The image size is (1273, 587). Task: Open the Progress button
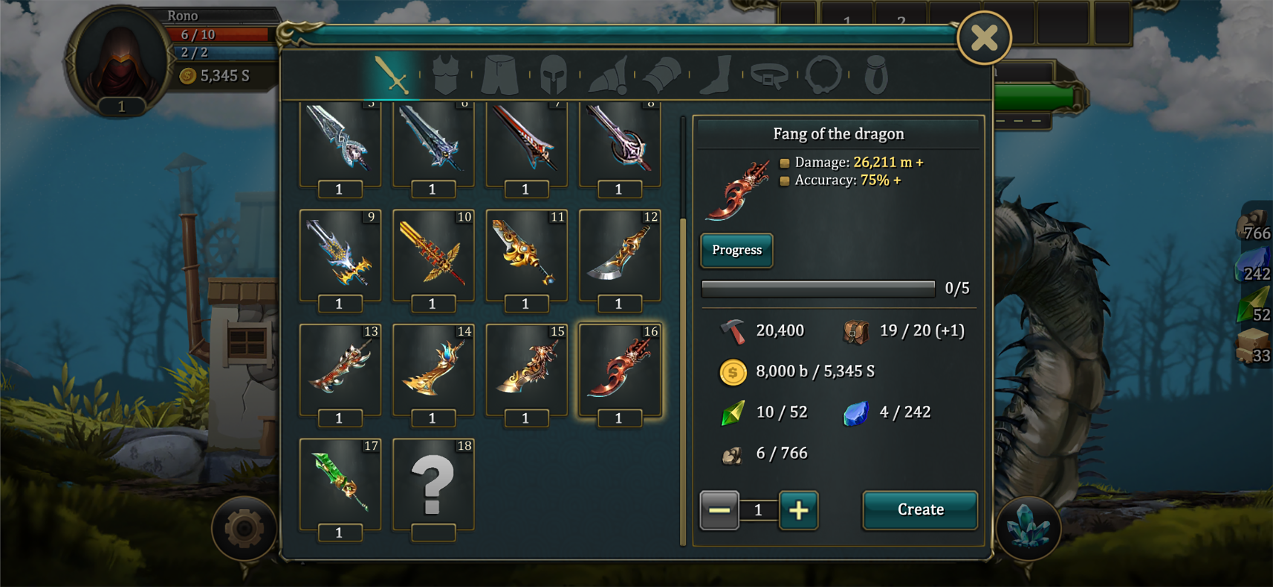737,250
